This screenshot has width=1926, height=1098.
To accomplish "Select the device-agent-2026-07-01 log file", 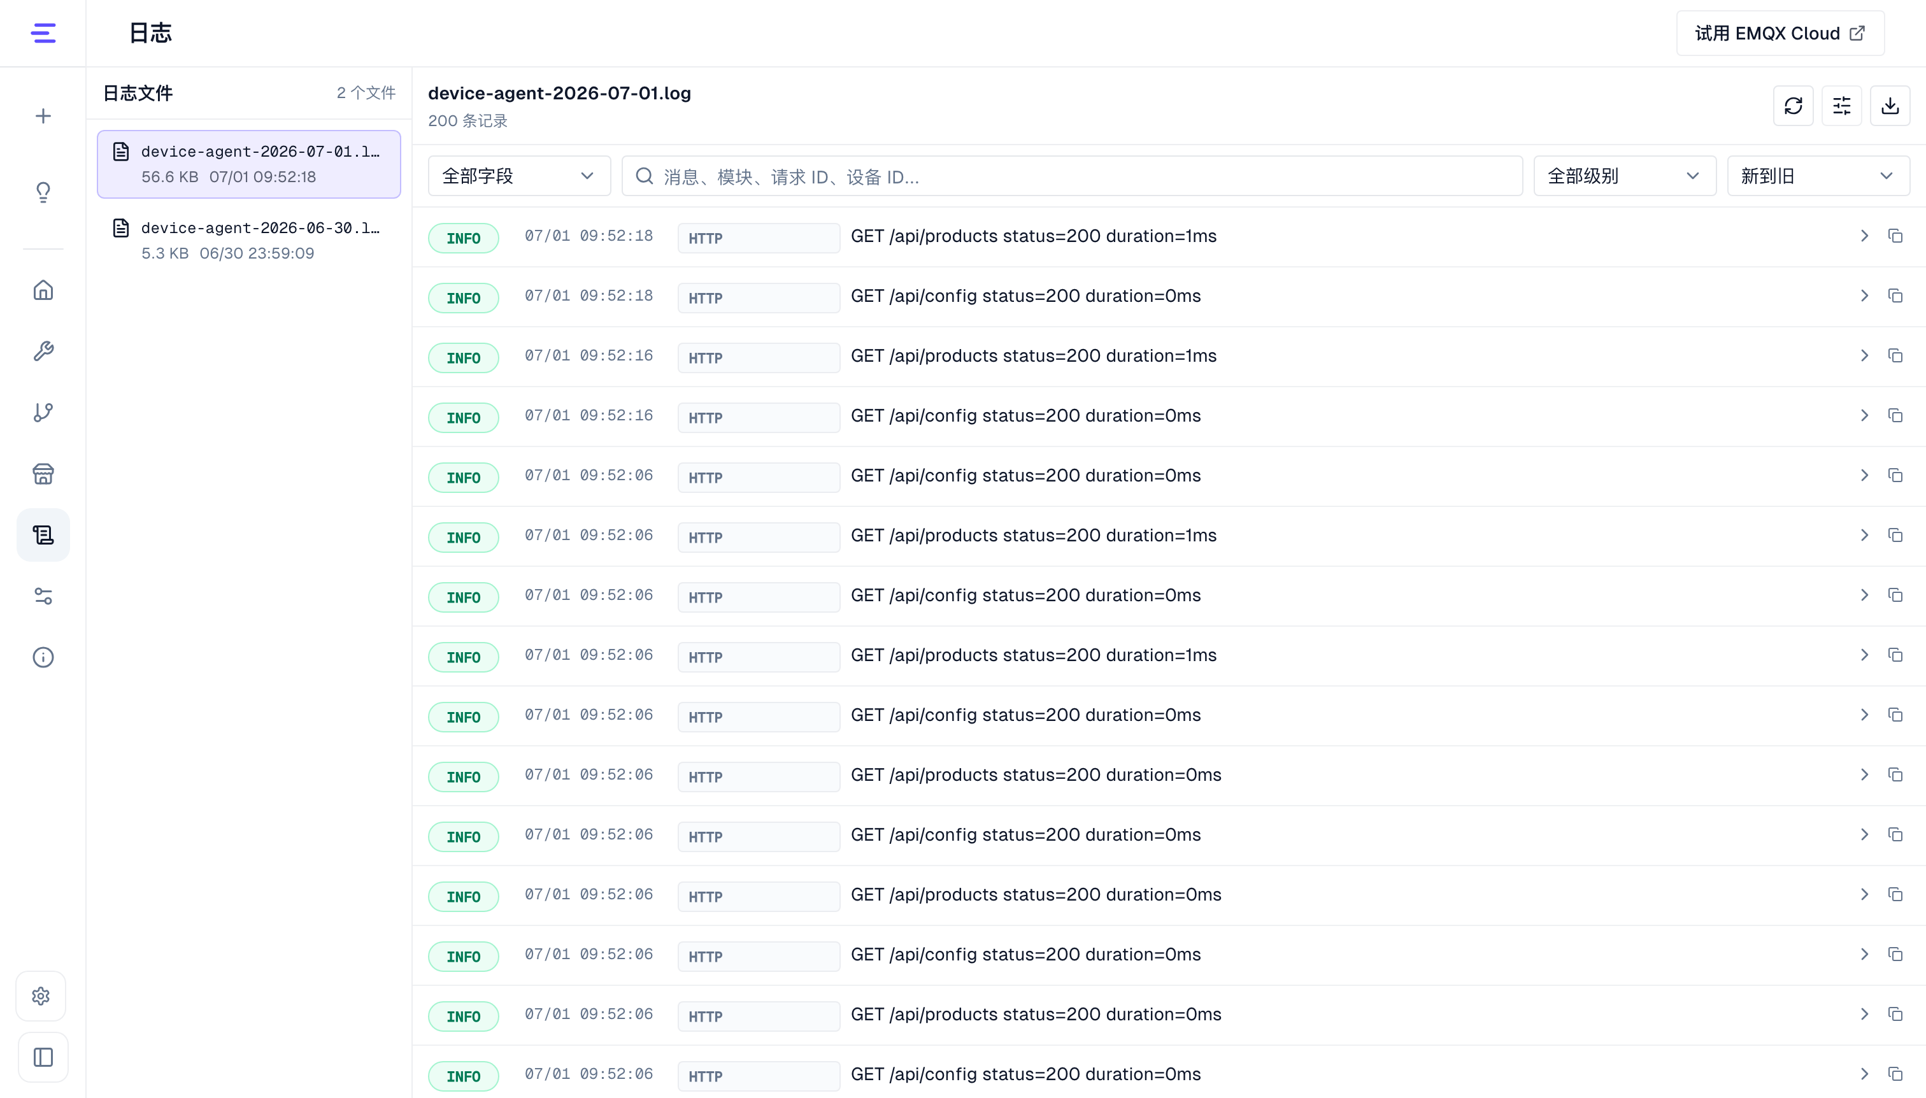I will 248,164.
